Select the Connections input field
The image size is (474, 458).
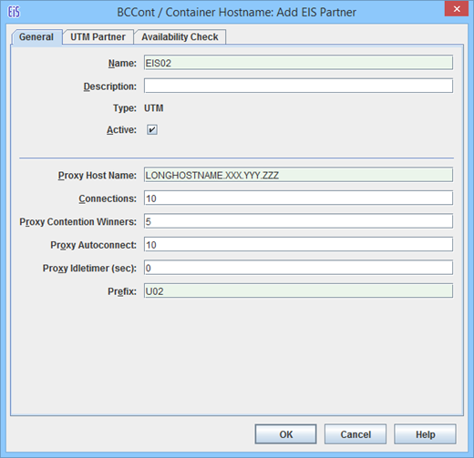click(298, 198)
